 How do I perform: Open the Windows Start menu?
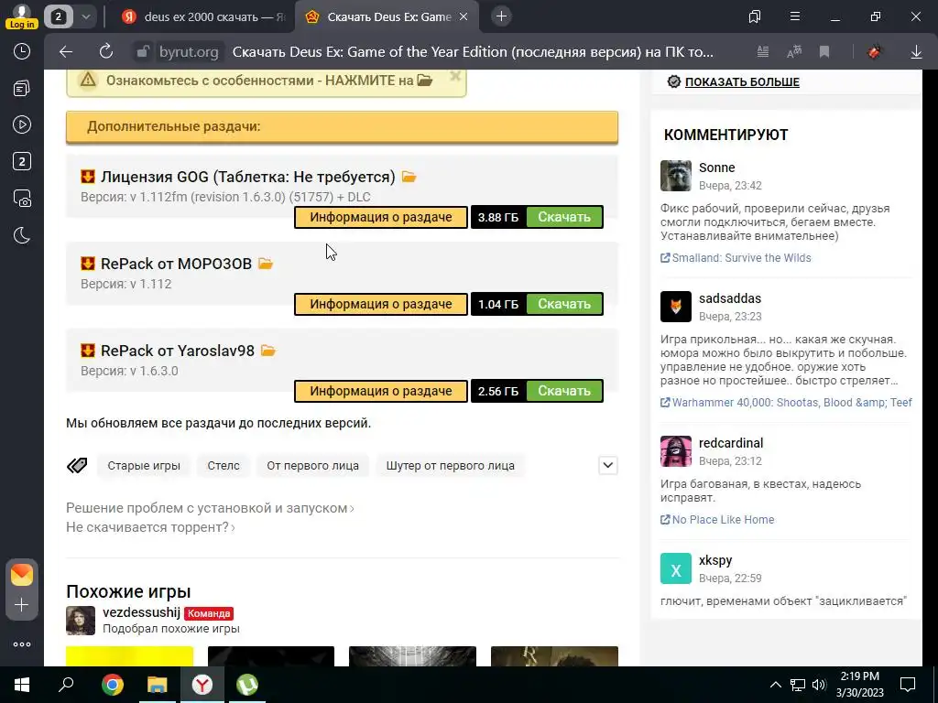click(x=22, y=685)
